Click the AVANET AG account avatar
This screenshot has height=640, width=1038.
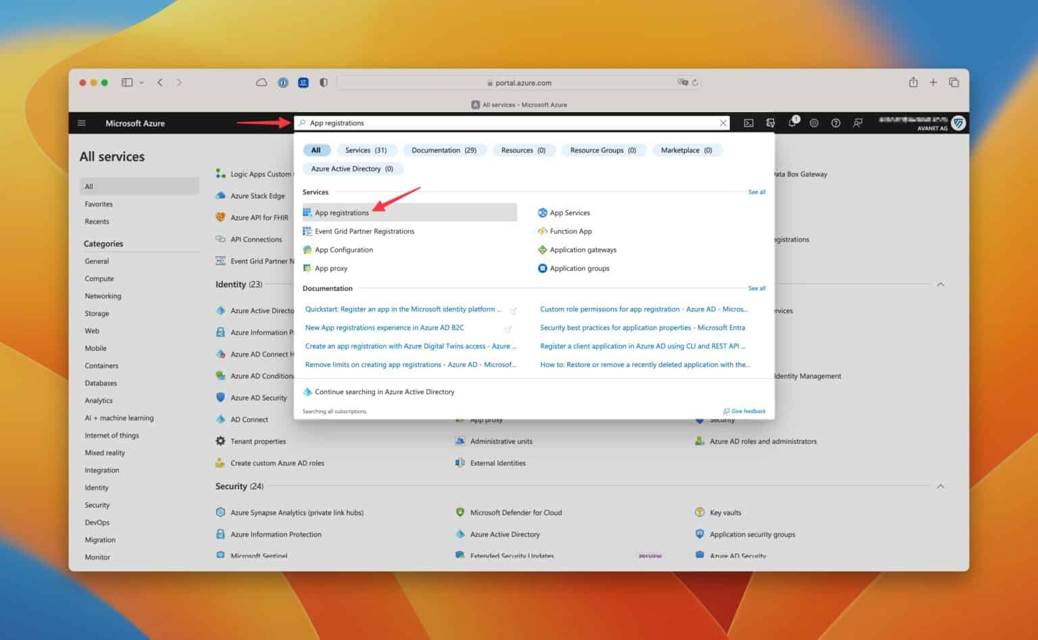click(958, 123)
